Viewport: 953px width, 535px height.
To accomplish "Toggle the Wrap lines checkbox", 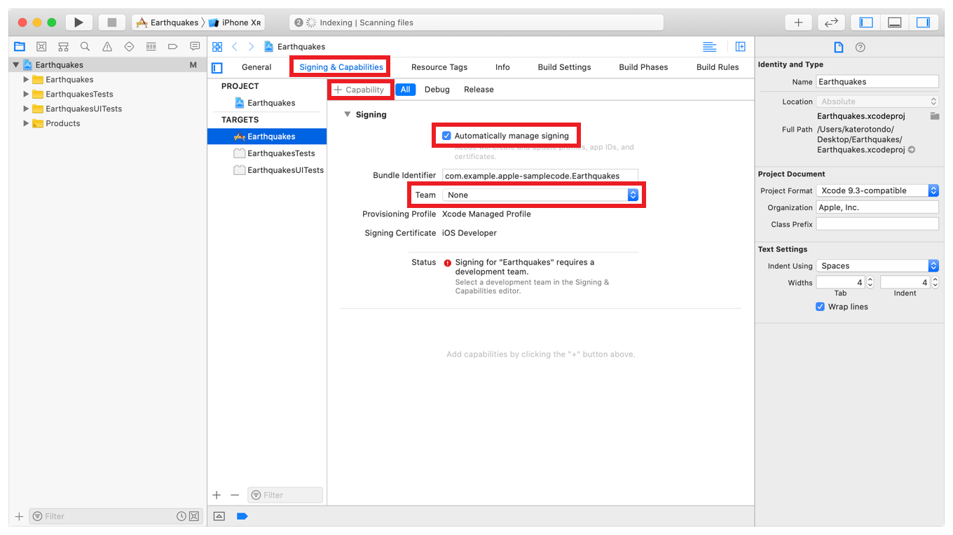I will 820,307.
